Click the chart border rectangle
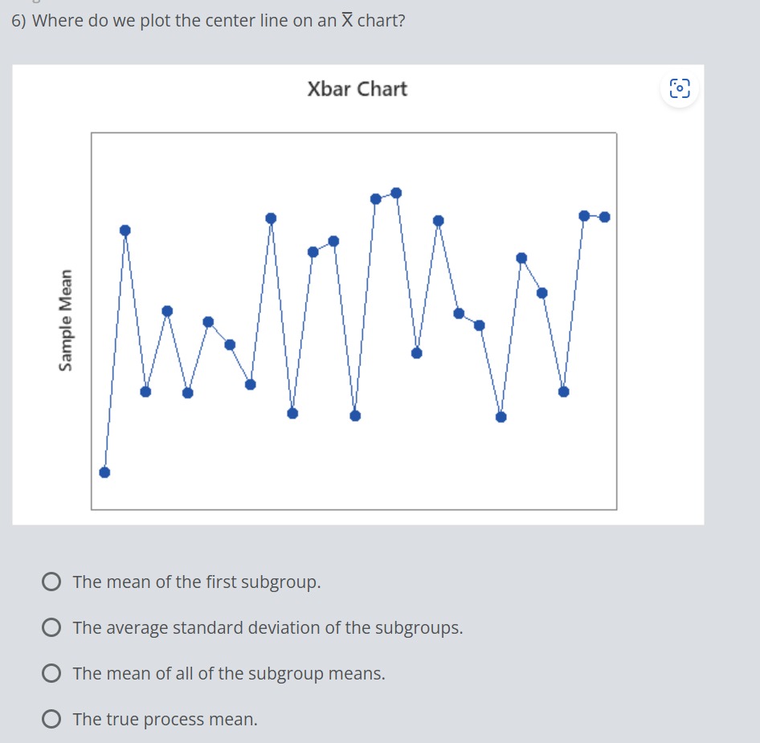The height and width of the screenshot is (743, 760). coord(353,132)
